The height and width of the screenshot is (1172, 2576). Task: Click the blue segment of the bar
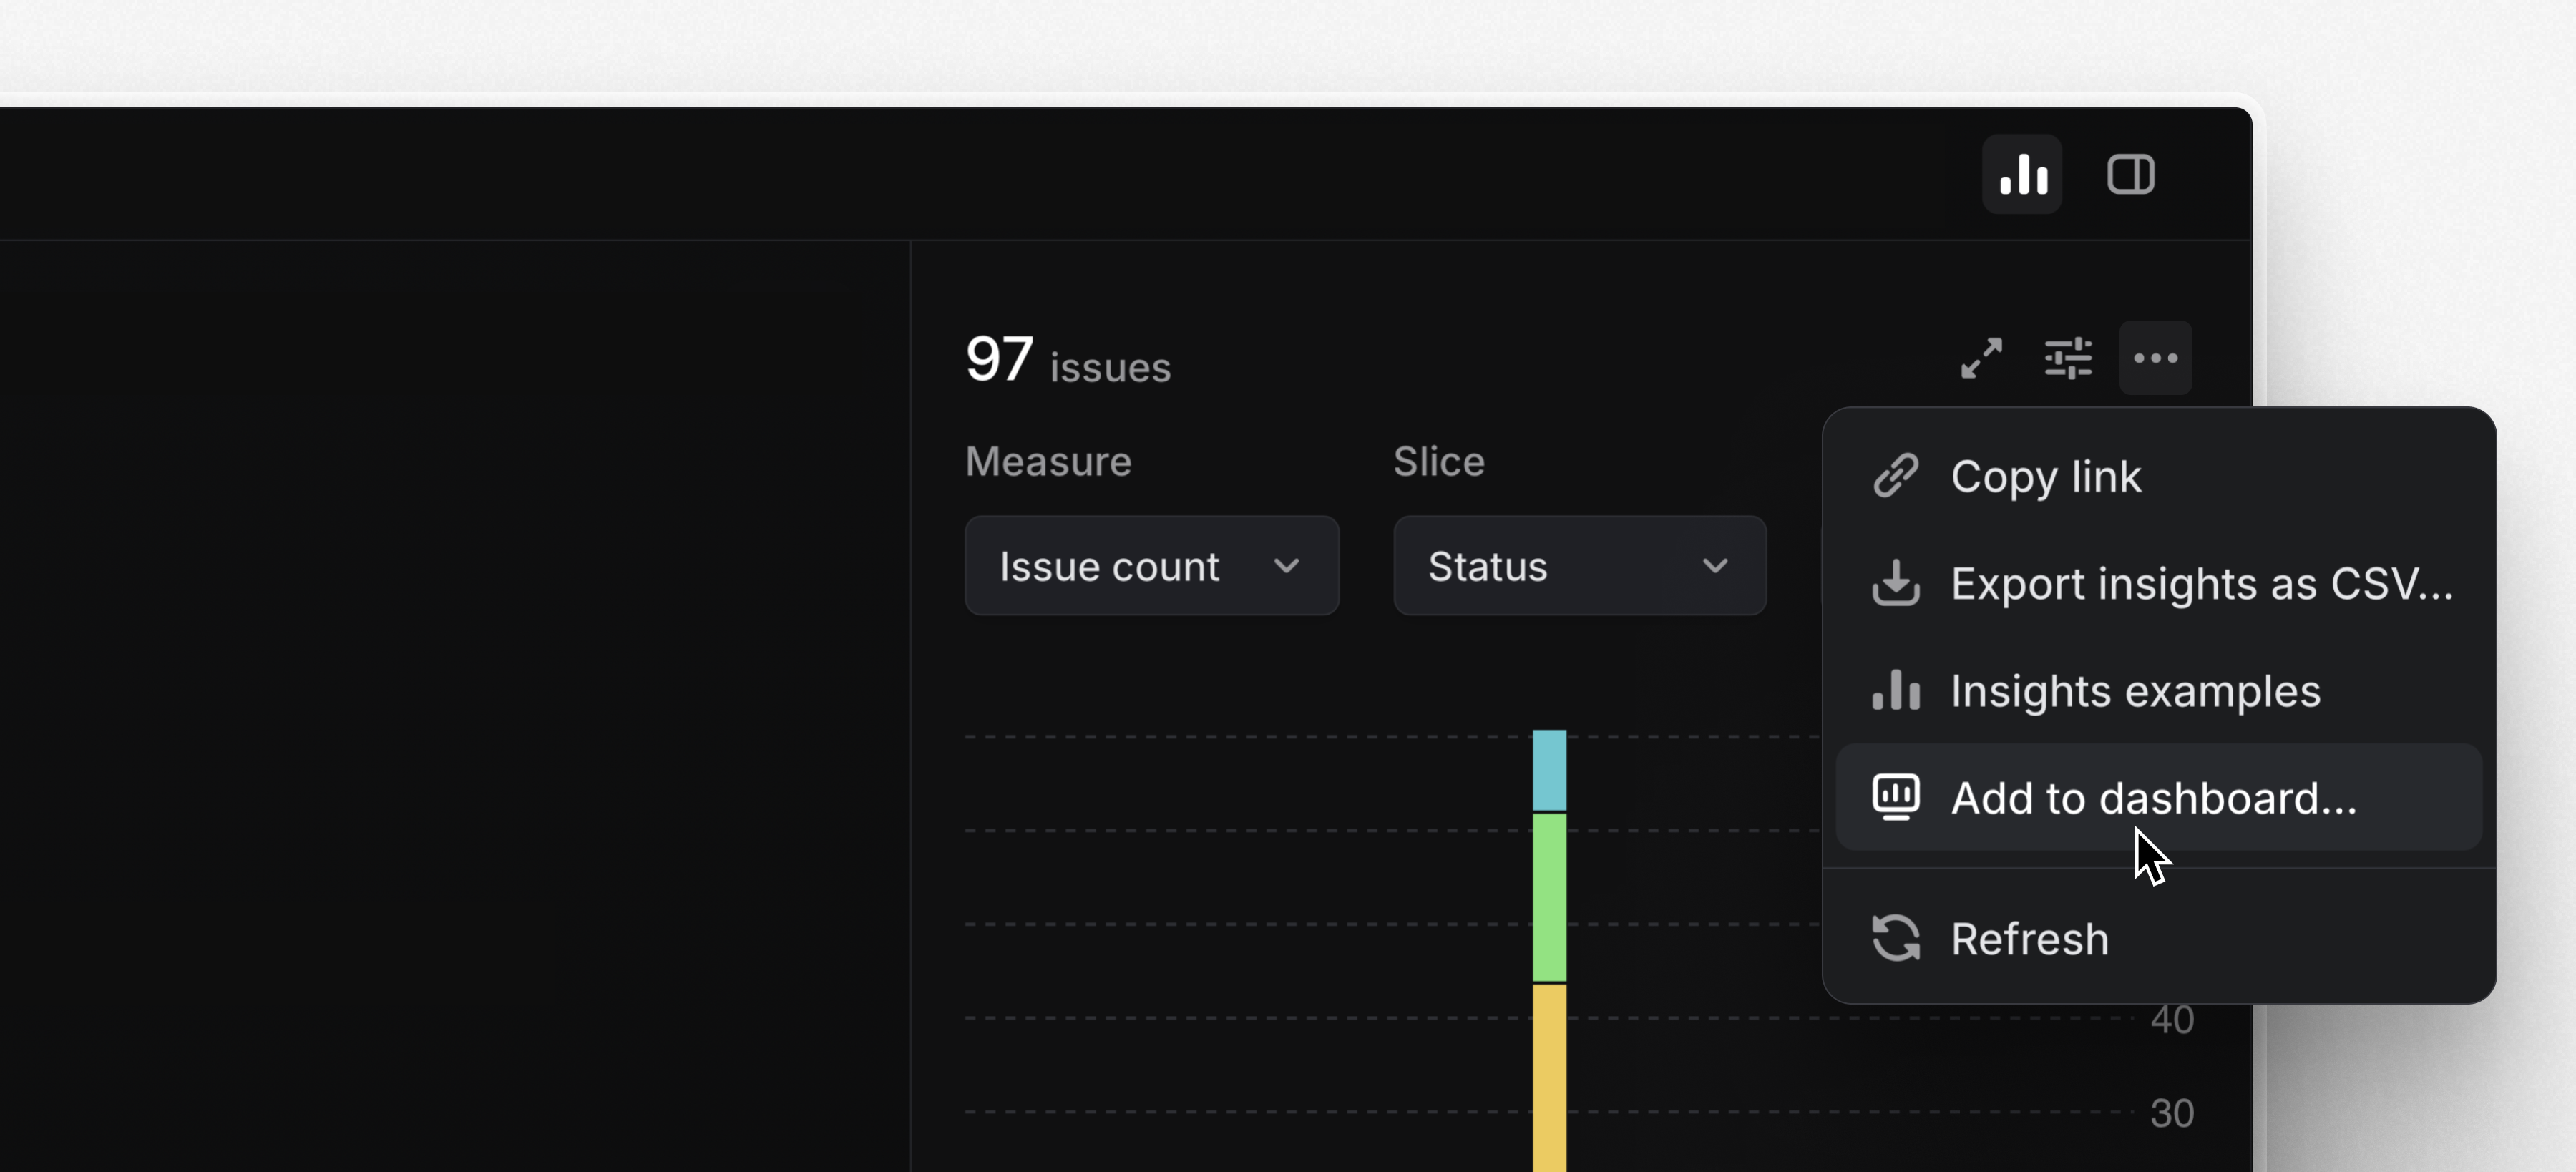click(1549, 770)
